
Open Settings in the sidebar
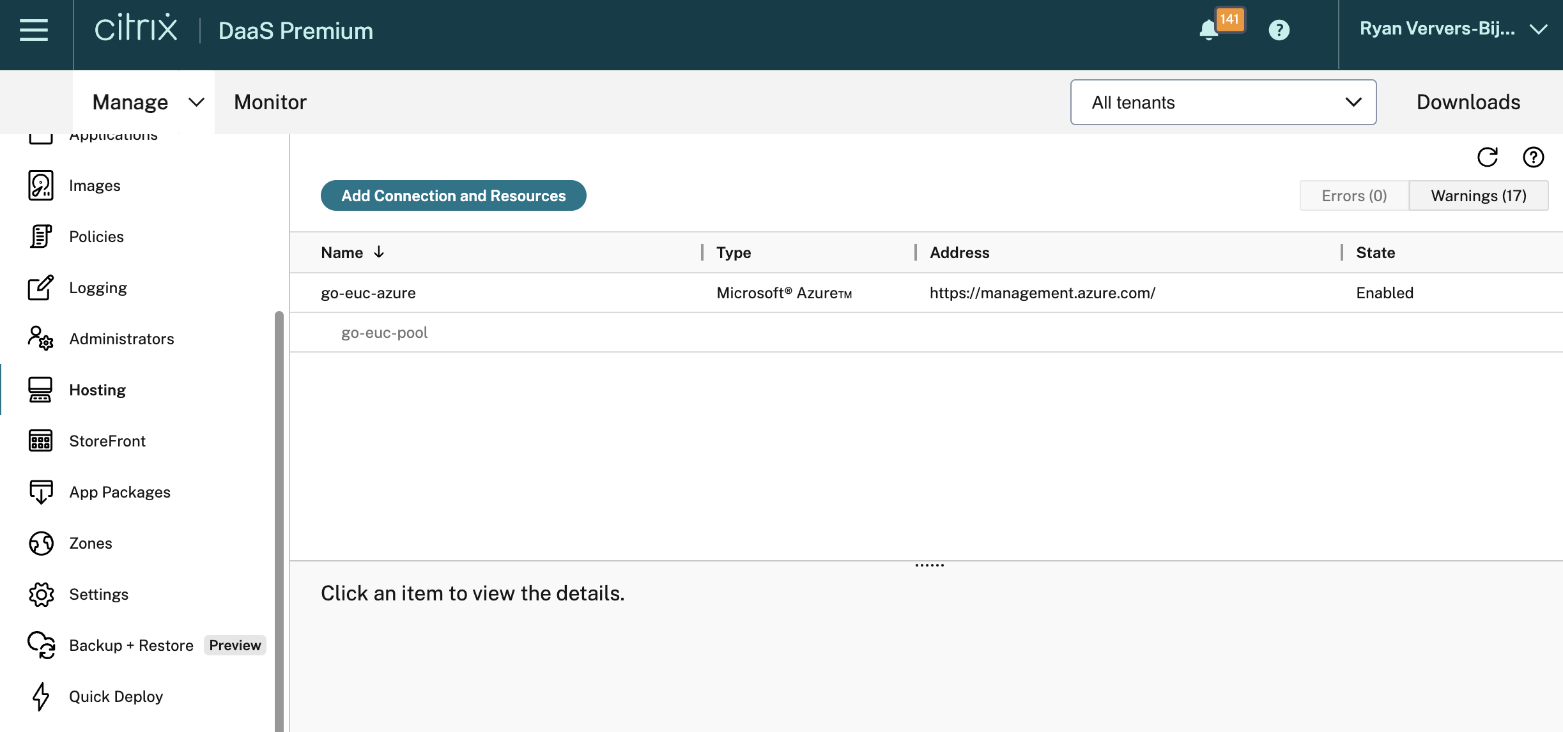98,594
